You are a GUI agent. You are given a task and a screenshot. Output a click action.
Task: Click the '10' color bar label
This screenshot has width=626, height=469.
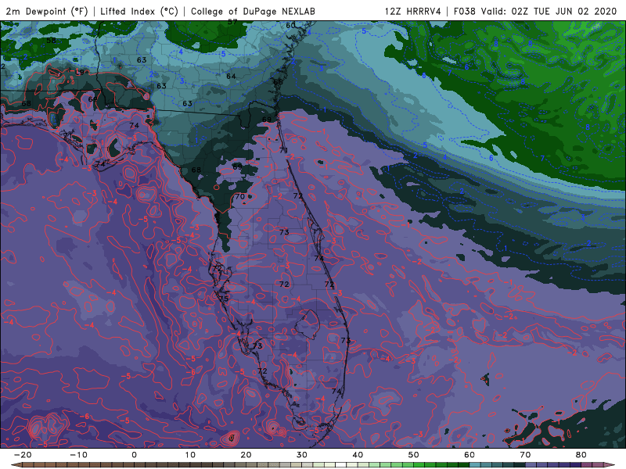(x=190, y=455)
